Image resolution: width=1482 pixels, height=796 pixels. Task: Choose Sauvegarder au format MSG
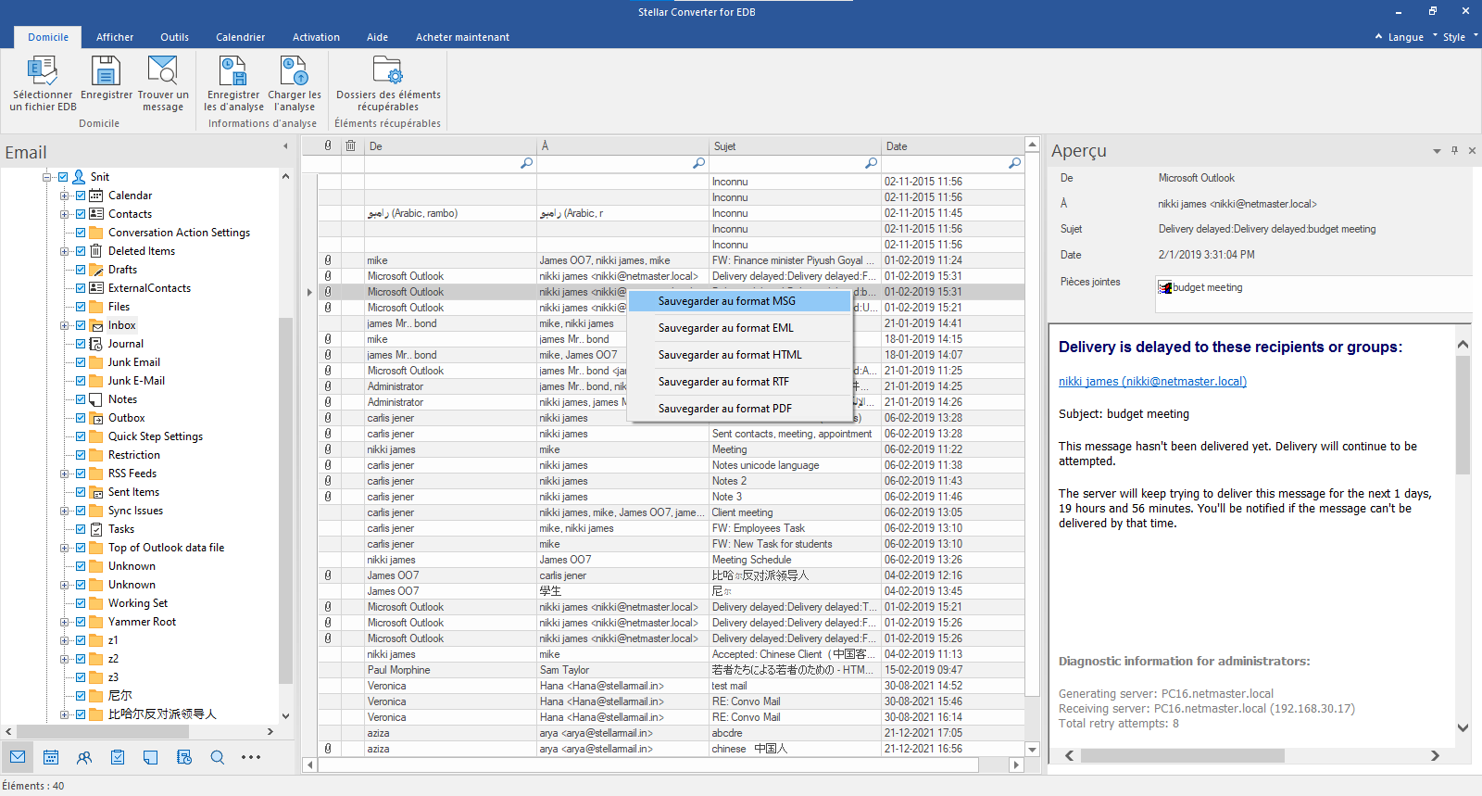739,300
